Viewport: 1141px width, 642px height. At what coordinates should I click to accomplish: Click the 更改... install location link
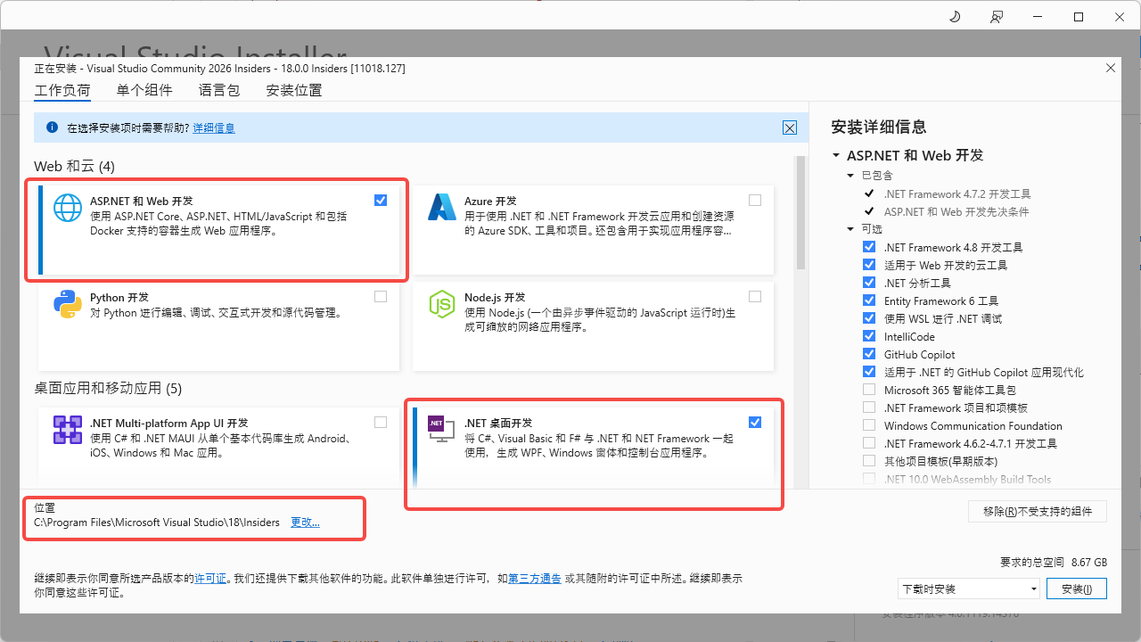pyautogui.click(x=305, y=523)
